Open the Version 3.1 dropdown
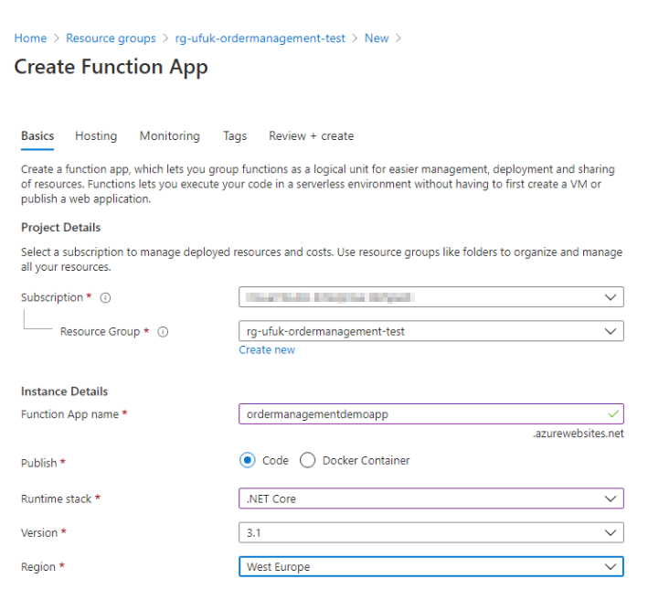Viewport: 648px width, 611px height. pyautogui.click(x=431, y=532)
